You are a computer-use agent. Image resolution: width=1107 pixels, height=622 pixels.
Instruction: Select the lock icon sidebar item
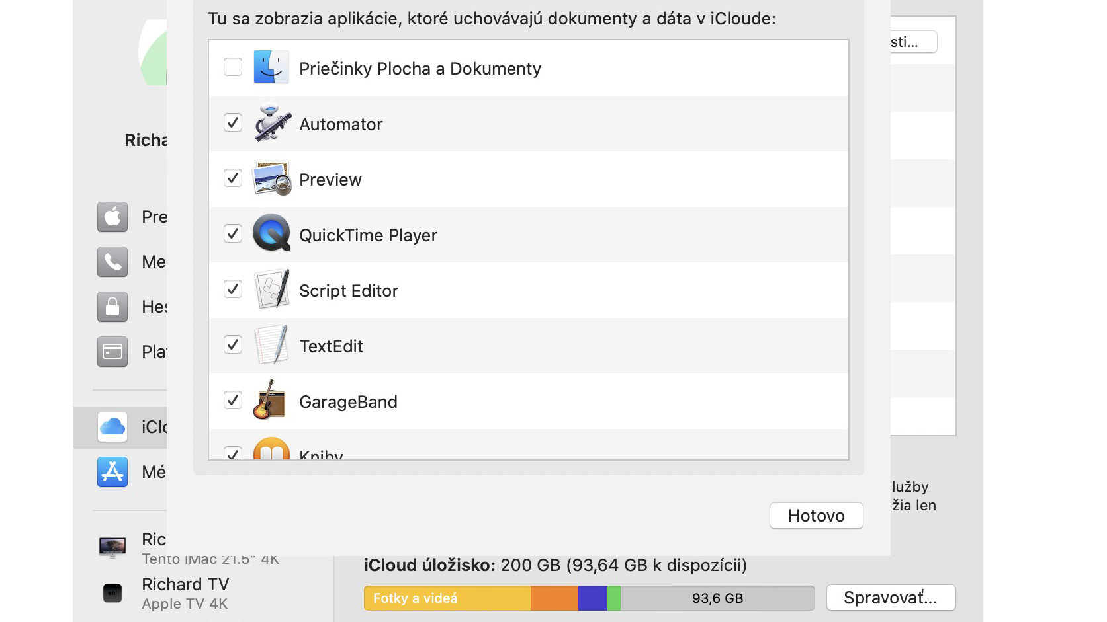pyautogui.click(x=112, y=307)
